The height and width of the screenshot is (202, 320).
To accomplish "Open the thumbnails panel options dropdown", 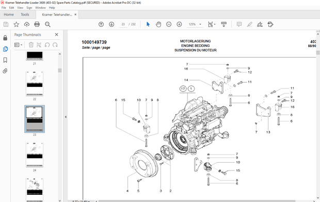I will tap(19, 45).
